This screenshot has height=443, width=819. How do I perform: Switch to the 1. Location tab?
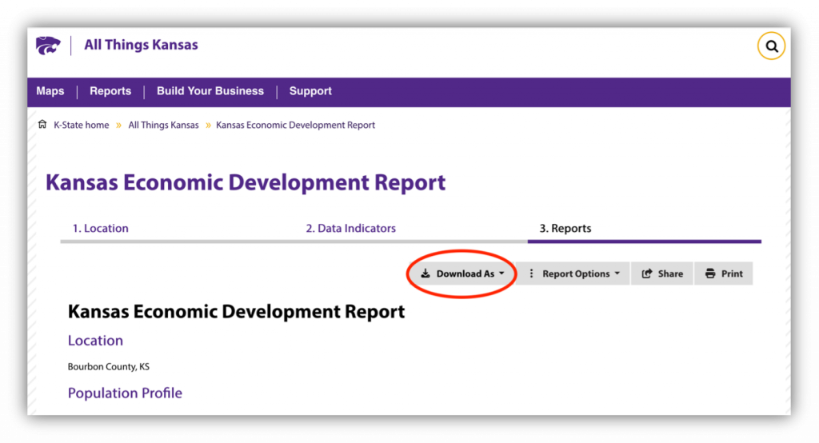(x=100, y=228)
